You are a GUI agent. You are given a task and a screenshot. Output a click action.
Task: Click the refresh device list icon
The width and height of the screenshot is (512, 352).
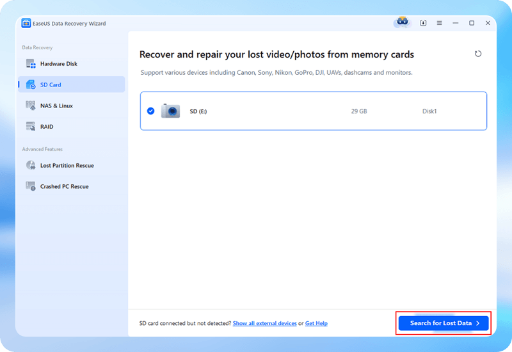[x=478, y=54]
